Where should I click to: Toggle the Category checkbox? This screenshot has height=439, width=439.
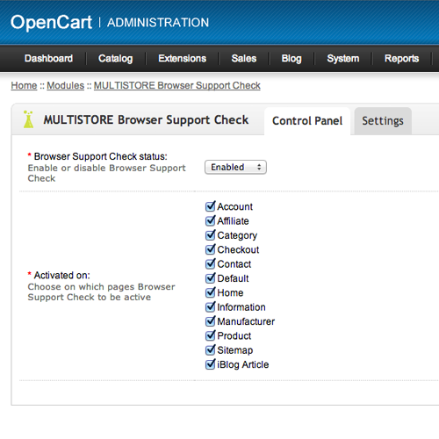point(210,235)
